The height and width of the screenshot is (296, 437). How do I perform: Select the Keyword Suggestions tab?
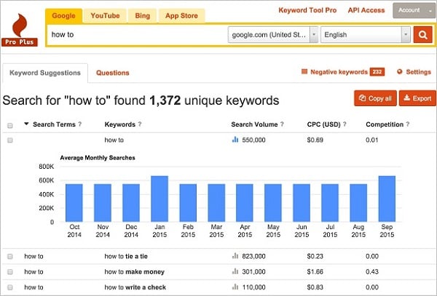(x=45, y=73)
